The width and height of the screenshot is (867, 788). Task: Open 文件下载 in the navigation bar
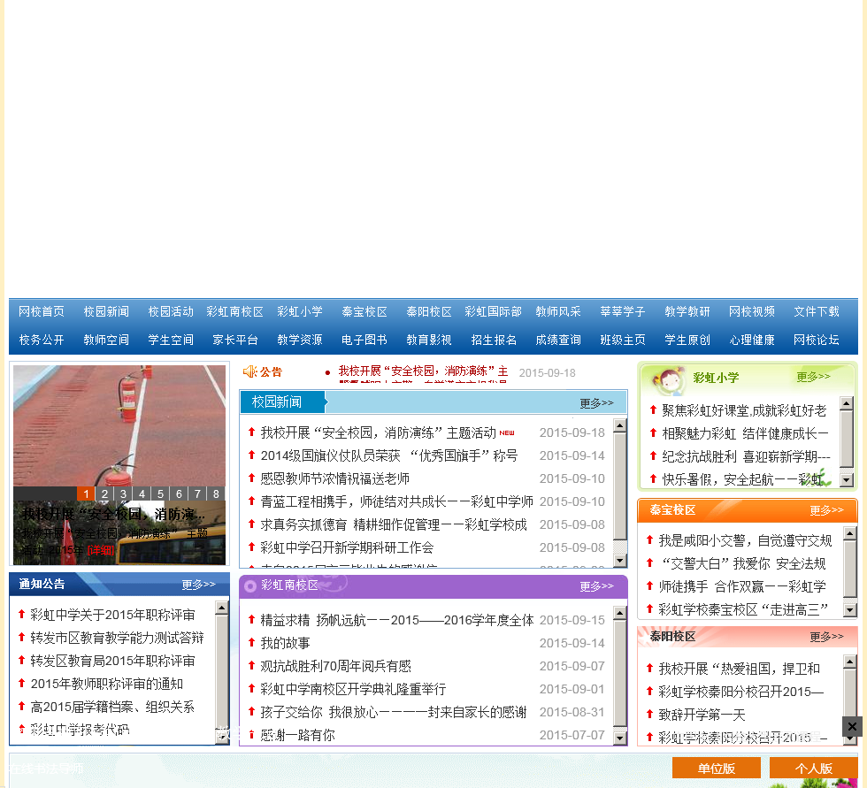pos(816,311)
